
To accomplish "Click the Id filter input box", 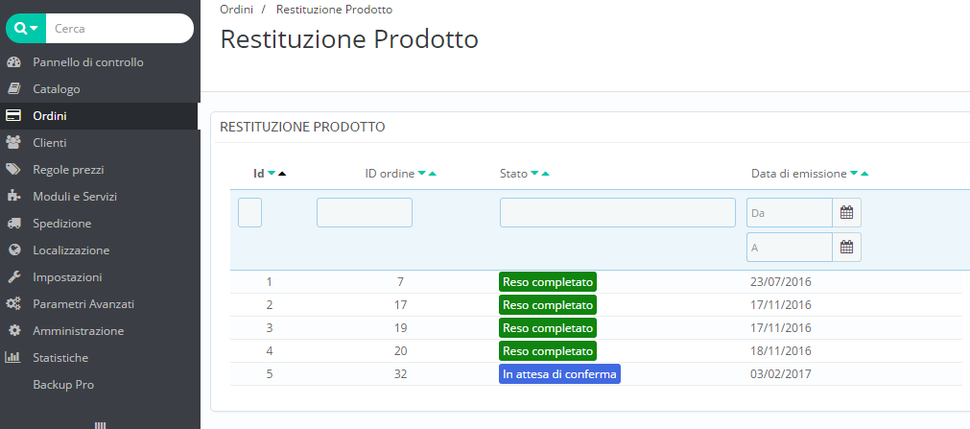I will point(249,212).
